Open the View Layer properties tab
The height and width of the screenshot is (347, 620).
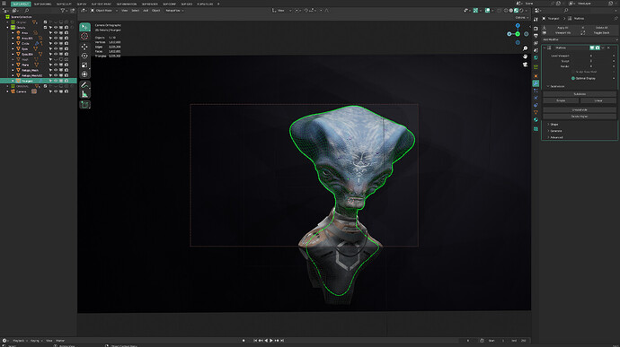pos(536,43)
